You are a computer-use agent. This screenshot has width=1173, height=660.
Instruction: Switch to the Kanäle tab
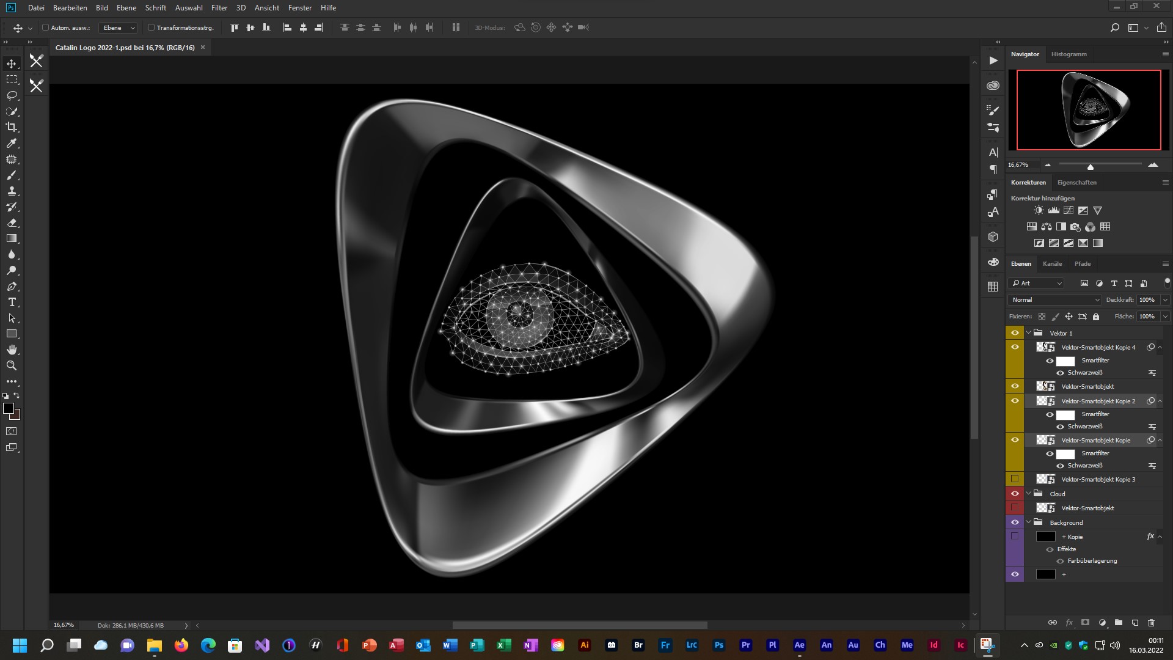pyautogui.click(x=1052, y=264)
